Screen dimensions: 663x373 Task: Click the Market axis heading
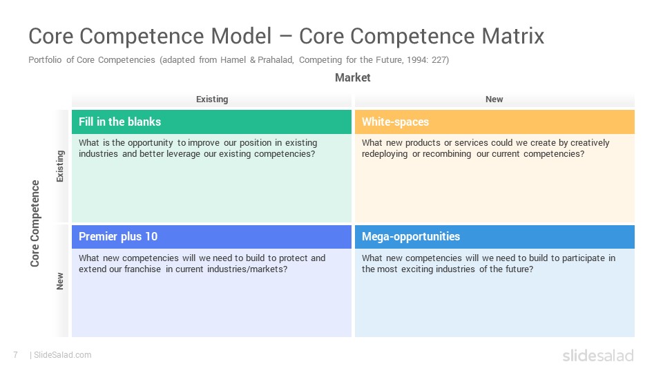click(x=353, y=77)
